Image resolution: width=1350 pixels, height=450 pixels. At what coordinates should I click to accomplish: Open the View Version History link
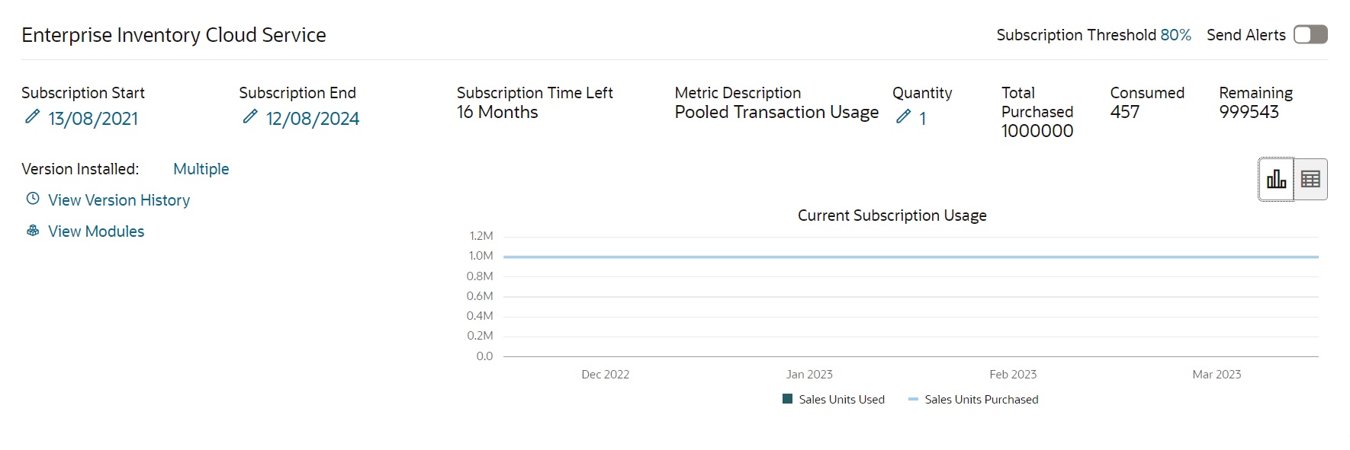click(x=119, y=200)
